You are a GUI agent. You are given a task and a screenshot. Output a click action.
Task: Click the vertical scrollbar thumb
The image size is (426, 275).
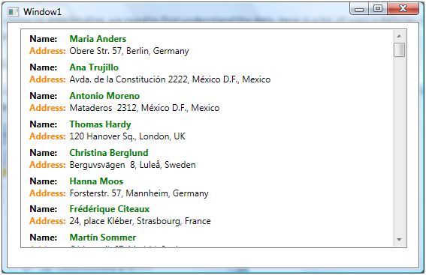click(399, 50)
